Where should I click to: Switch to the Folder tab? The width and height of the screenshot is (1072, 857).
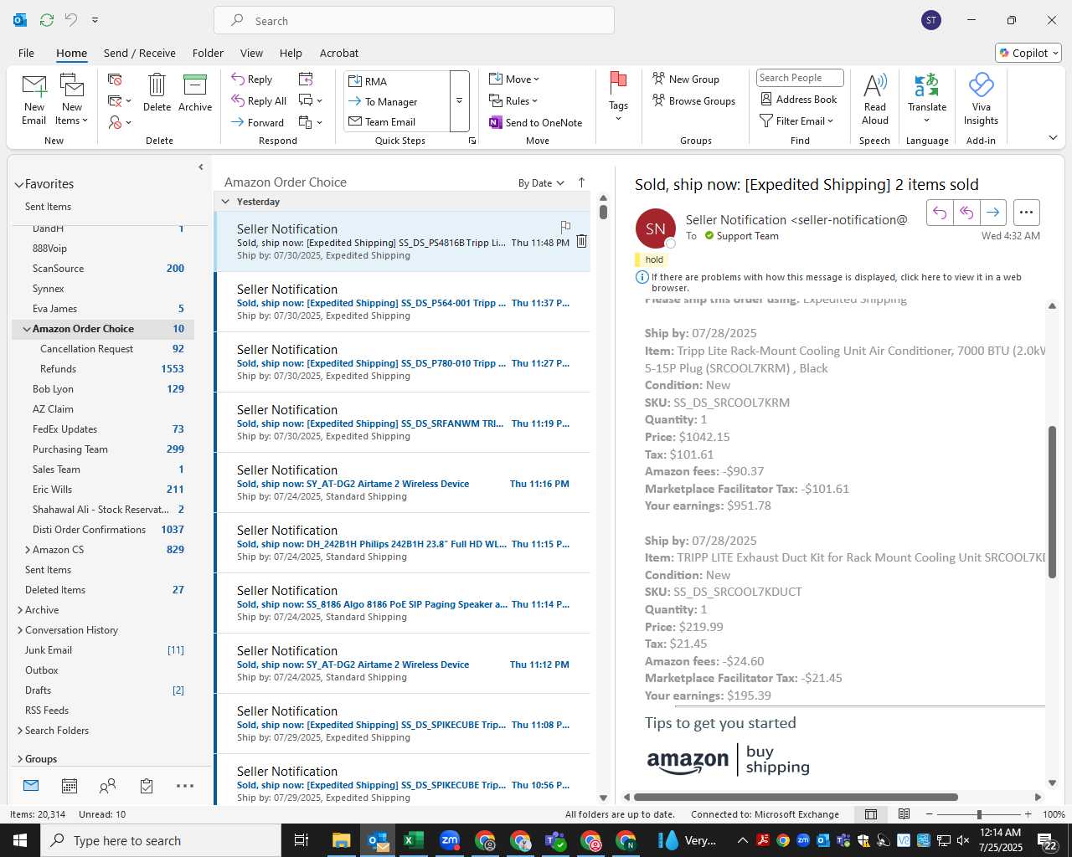pos(208,53)
